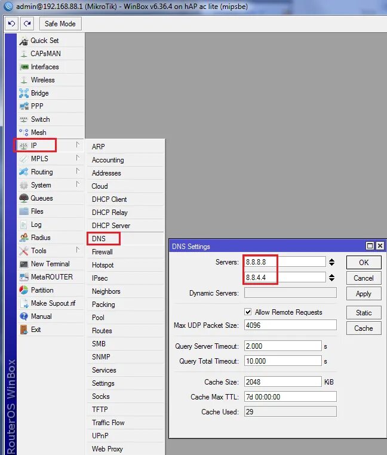Image resolution: width=387 pixels, height=455 pixels.
Task: Select Neighbors from IP submenu
Action: coord(125,291)
